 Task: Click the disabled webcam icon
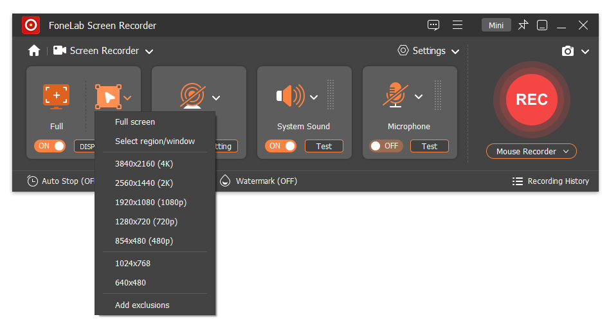point(192,96)
